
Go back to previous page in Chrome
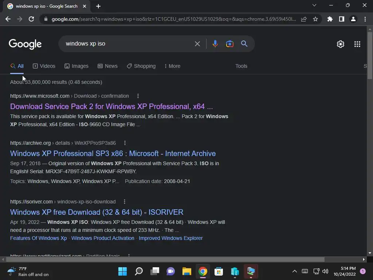tap(8, 19)
